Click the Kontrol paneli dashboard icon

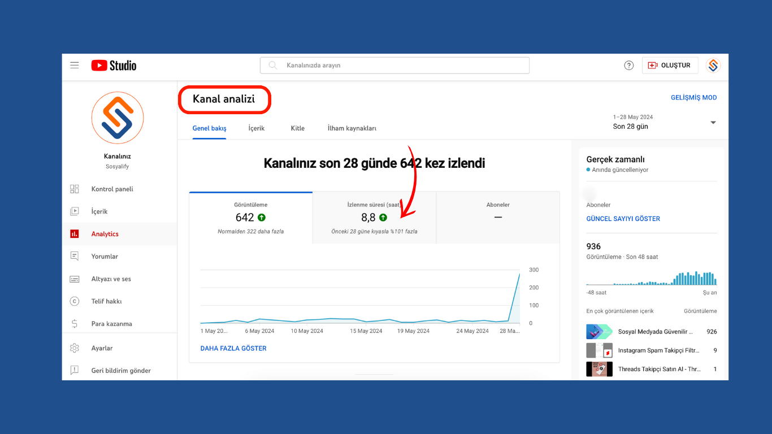tap(75, 189)
